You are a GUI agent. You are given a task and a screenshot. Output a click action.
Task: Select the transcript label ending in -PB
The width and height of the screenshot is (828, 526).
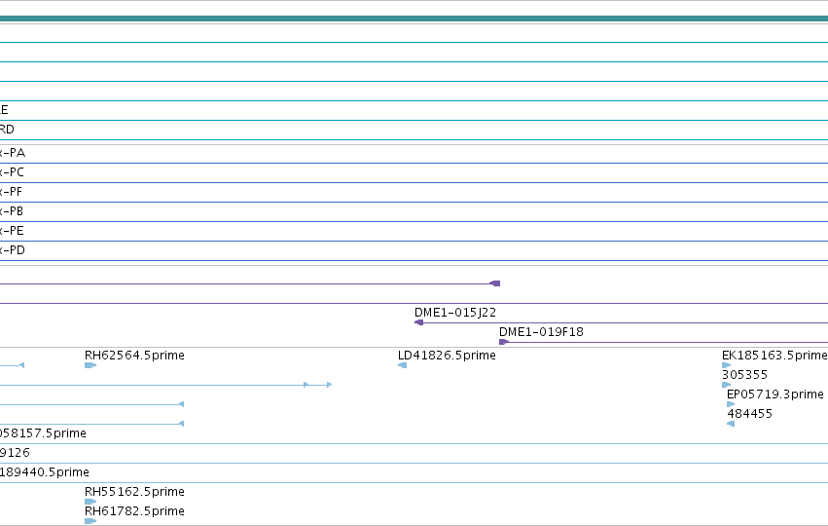[x=12, y=211]
